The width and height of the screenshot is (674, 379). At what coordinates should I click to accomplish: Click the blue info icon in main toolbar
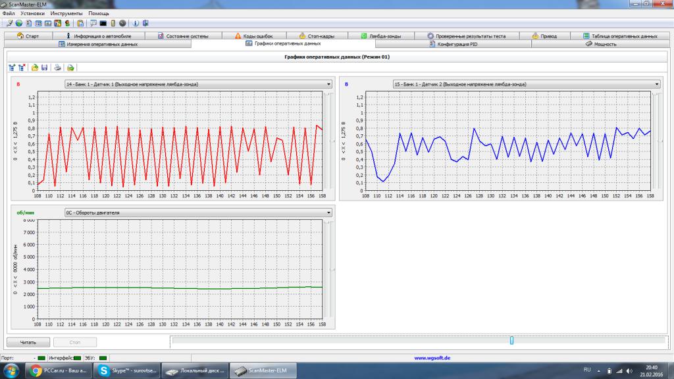point(136,23)
